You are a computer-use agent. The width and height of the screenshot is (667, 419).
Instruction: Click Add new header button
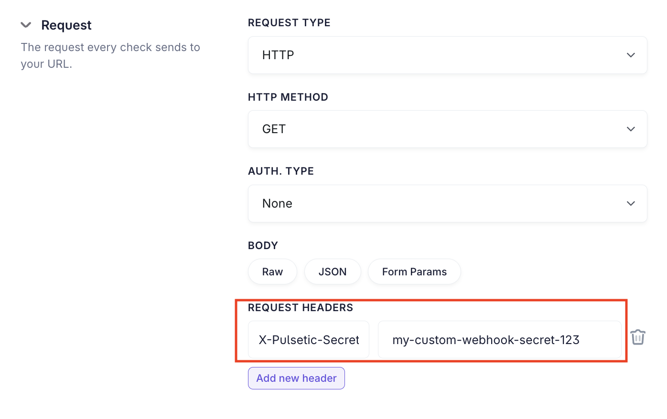[x=296, y=378]
